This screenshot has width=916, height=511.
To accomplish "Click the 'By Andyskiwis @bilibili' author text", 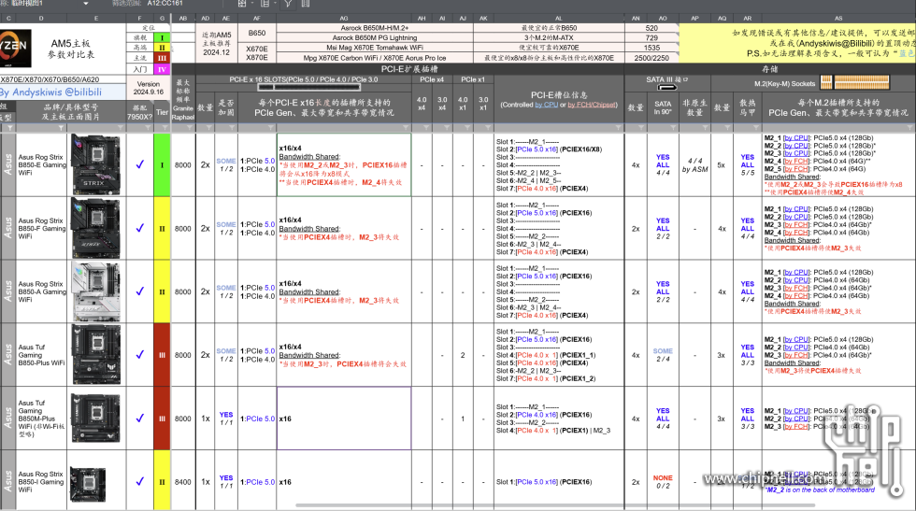I will point(51,92).
